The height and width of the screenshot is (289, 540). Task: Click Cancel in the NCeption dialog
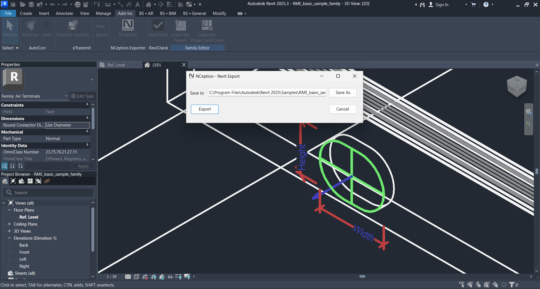click(343, 109)
